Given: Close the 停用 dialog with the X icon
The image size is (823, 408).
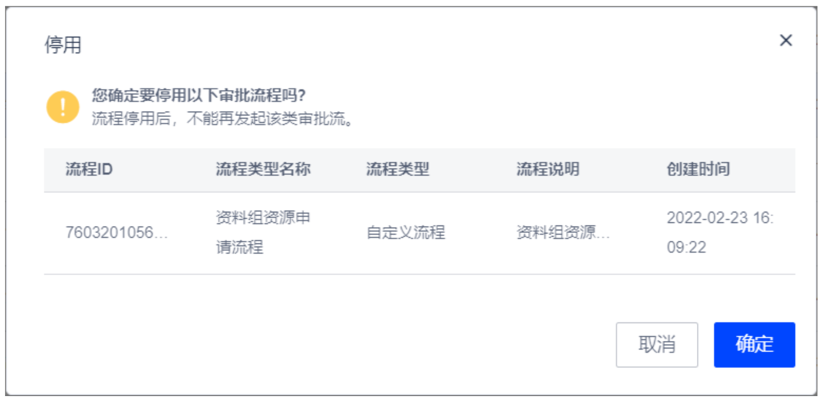Looking at the screenshot, I should (x=786, y=40).
